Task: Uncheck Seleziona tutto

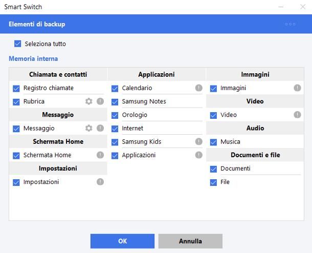Action: click(18, 44)
